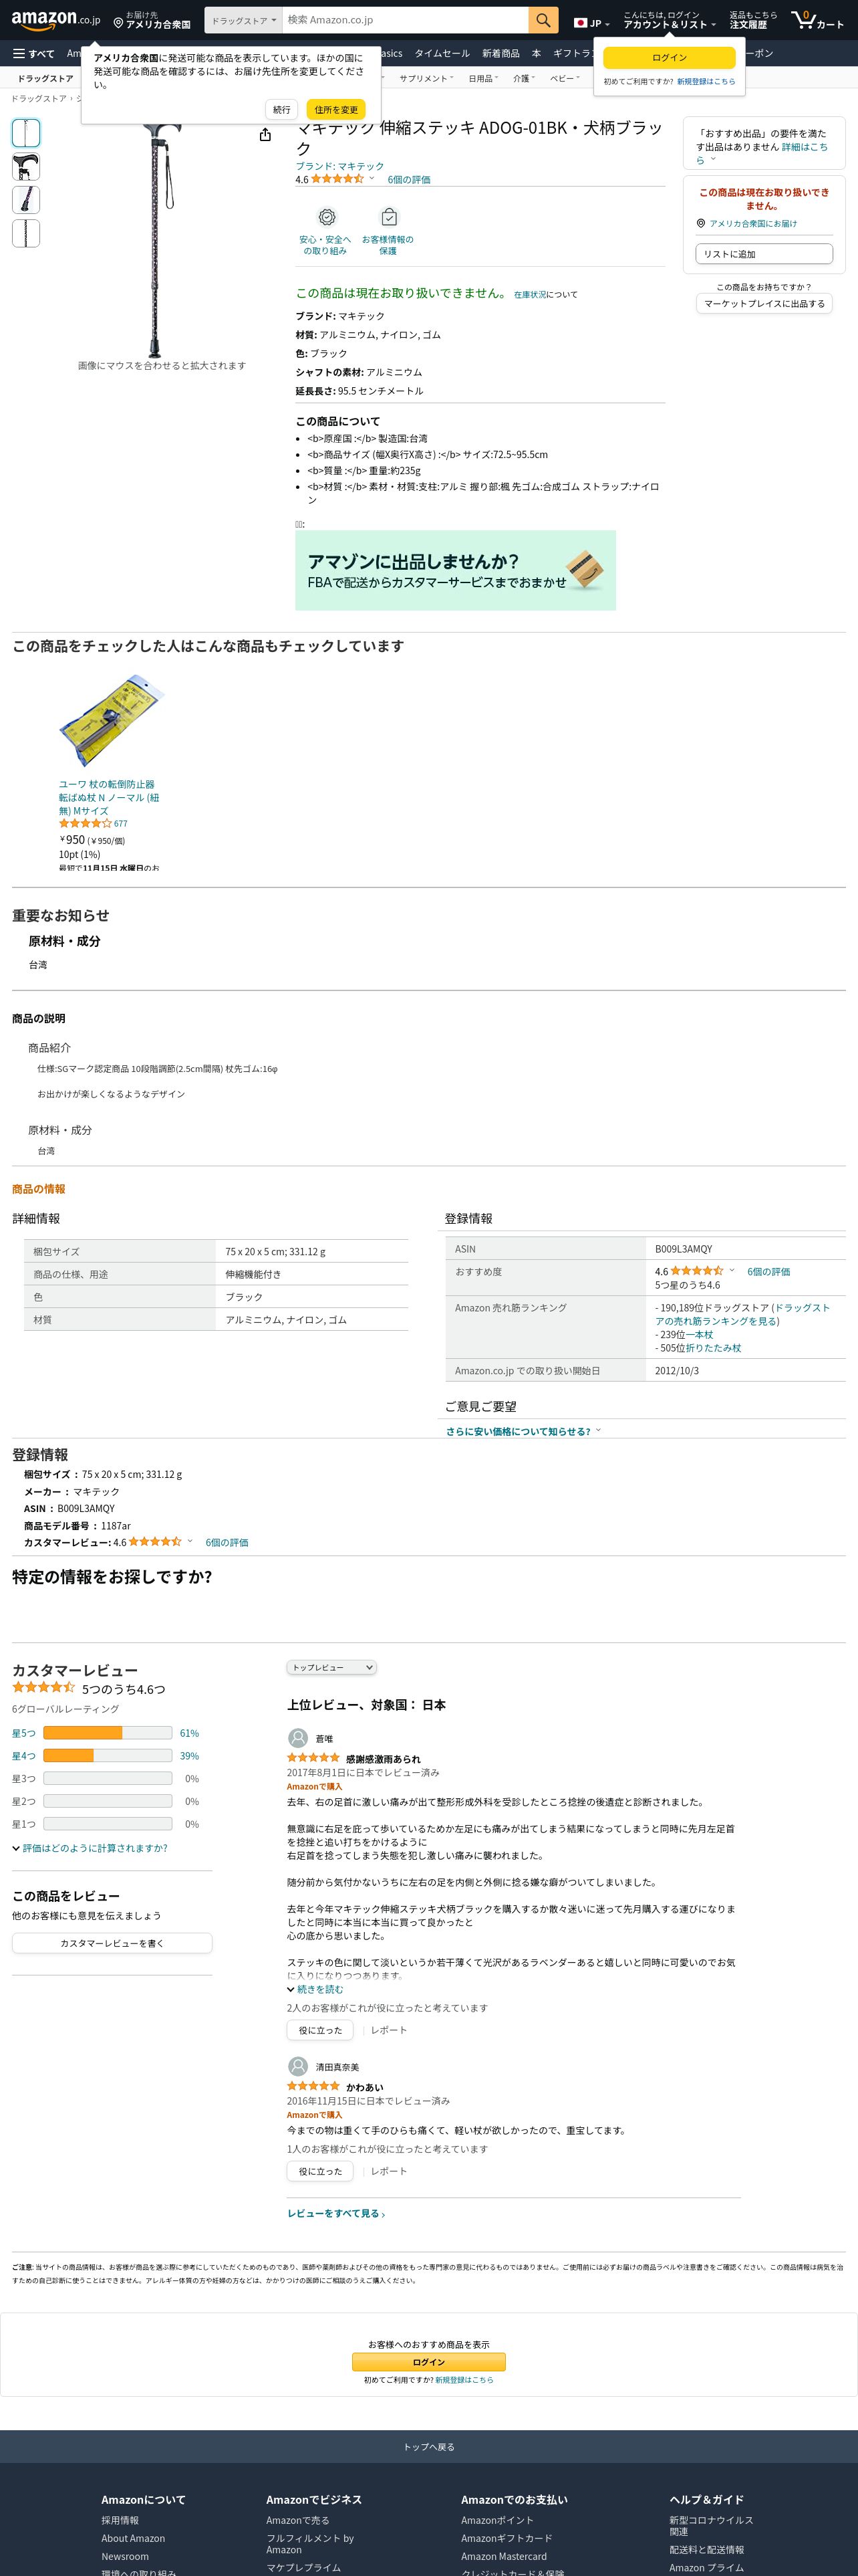Click reviewer 蒼唯 profile avatar
This screenshot has width=858, height=2576.
[x=297, y=1738]
